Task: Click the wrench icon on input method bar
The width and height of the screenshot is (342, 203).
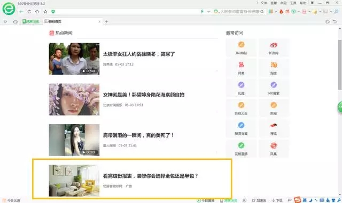Action: tap(339, 200)
